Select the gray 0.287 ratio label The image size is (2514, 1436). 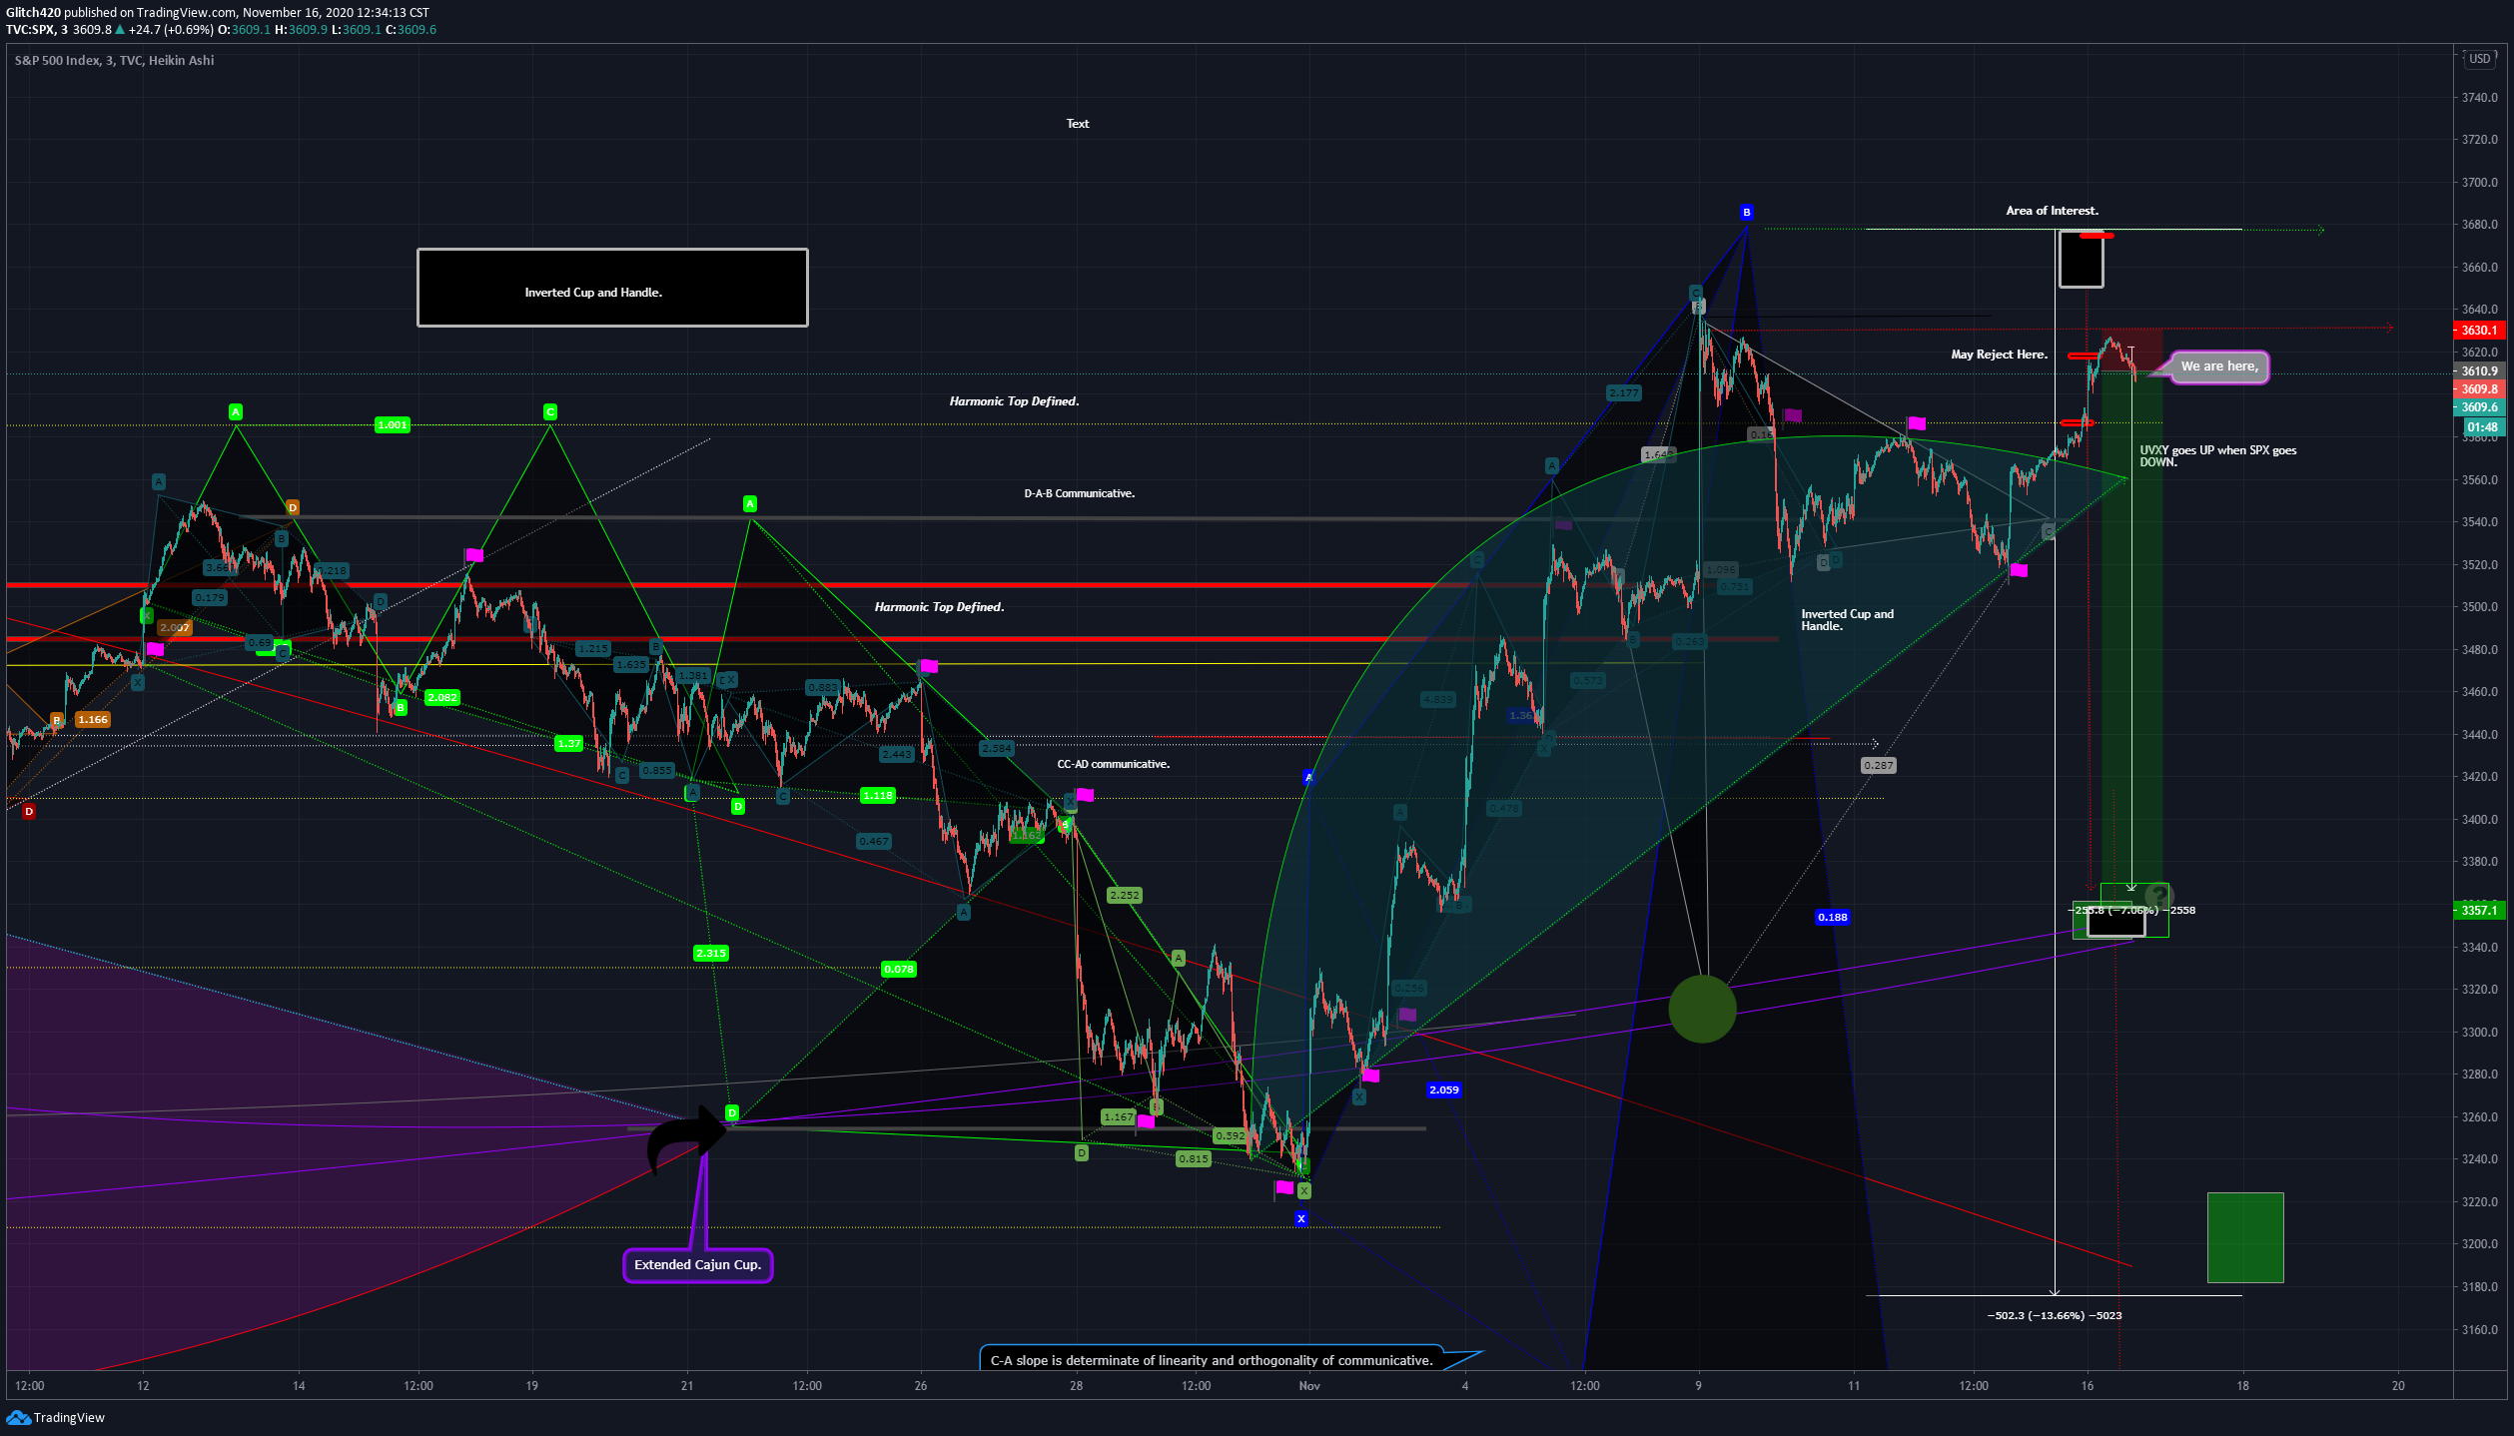(1878, 765)
